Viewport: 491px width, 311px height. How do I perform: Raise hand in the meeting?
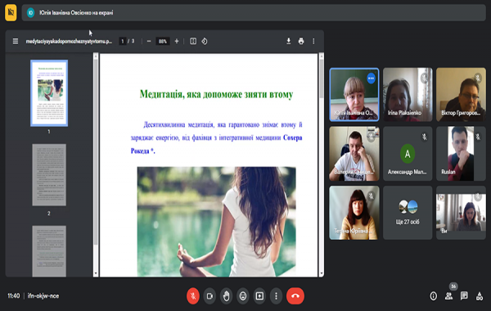coord(226,296)
